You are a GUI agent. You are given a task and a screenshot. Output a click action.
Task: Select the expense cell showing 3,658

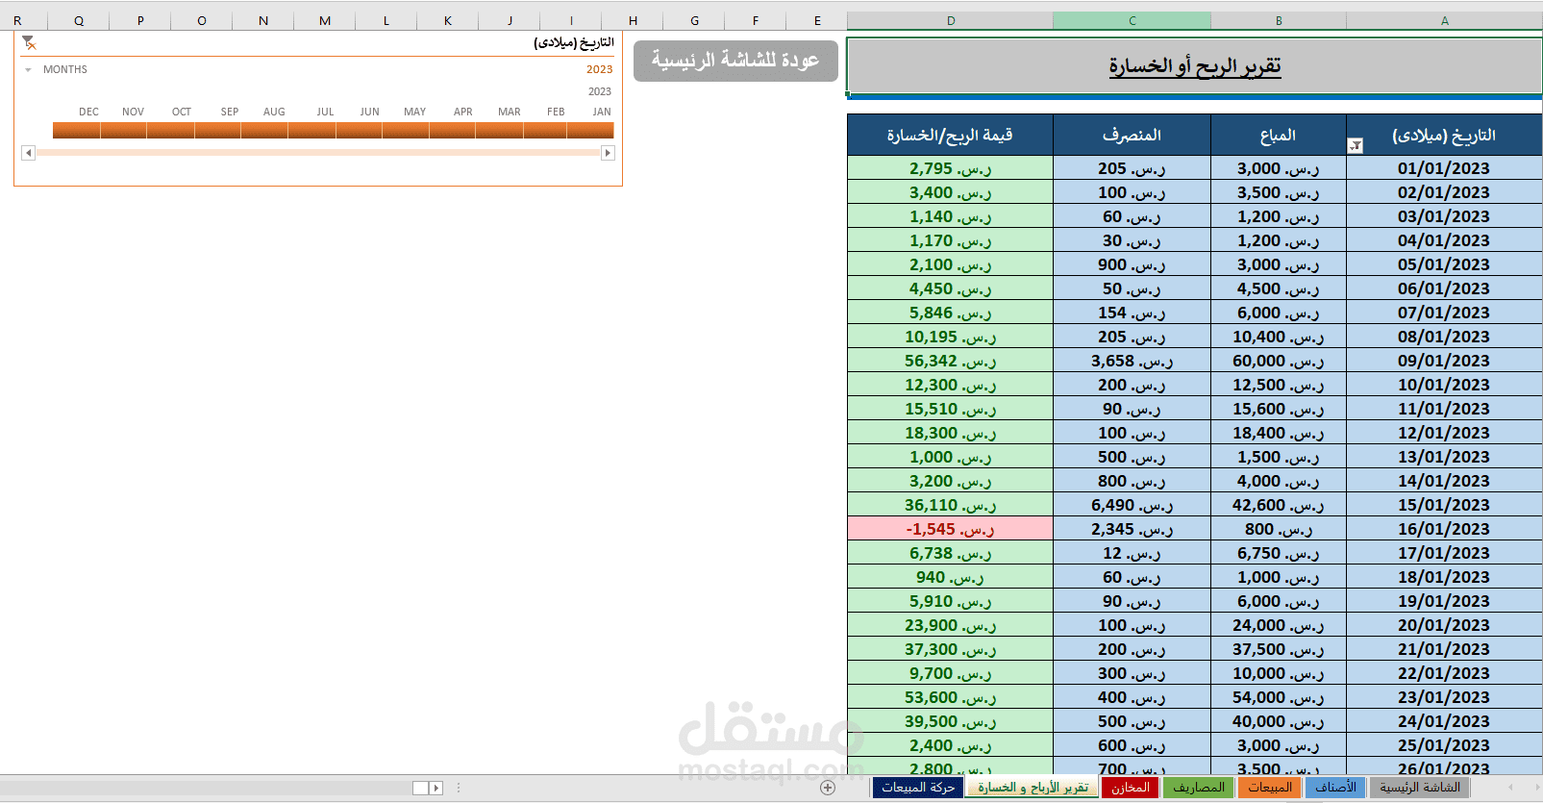[x=1132, y=361]
